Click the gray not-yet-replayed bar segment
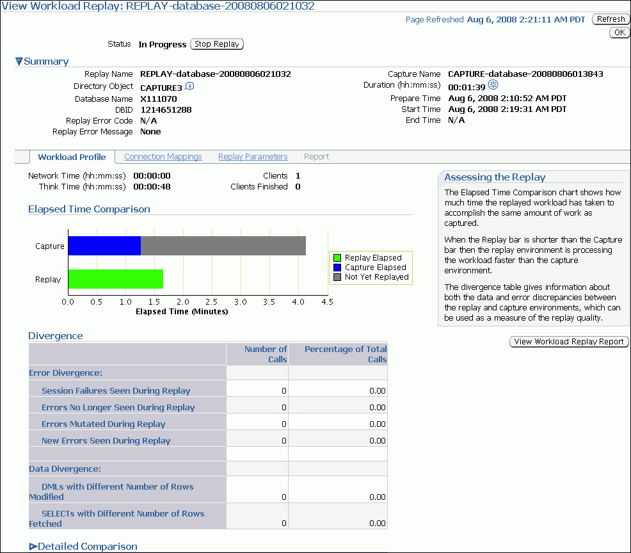 pyautogui.click(x=223, y=246)
